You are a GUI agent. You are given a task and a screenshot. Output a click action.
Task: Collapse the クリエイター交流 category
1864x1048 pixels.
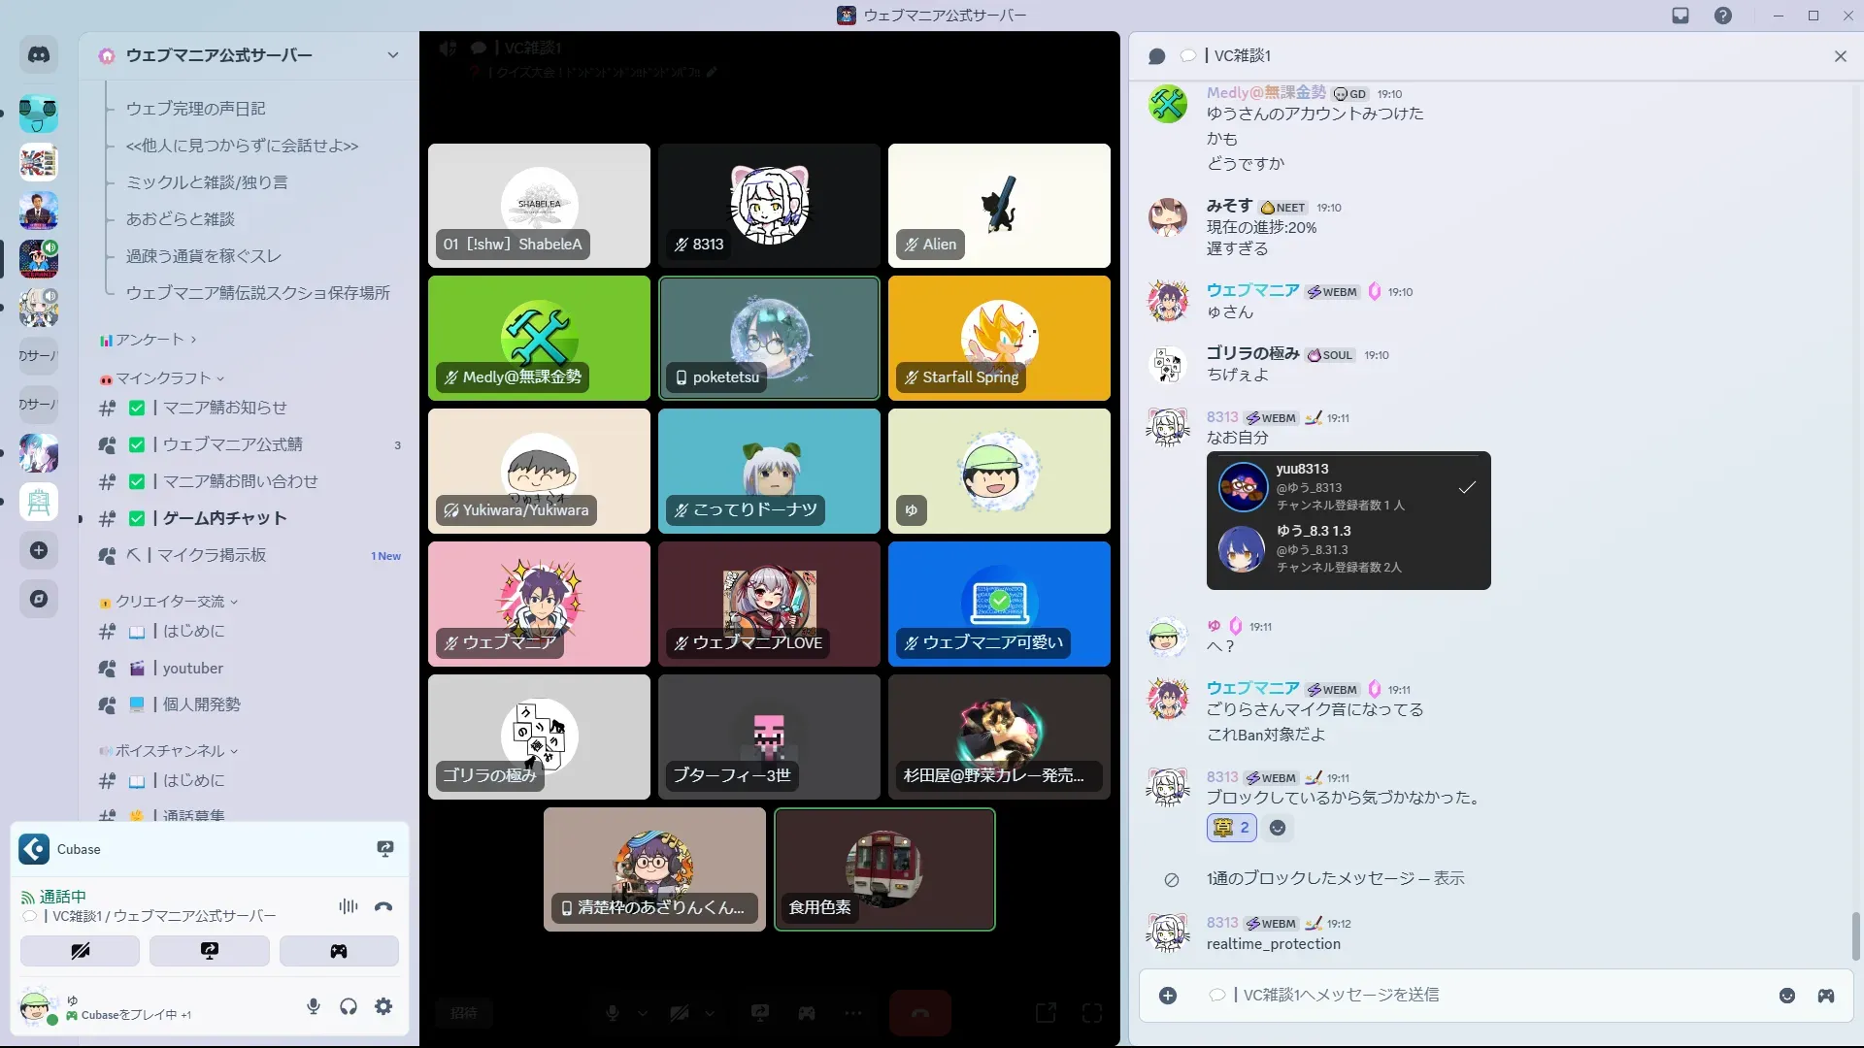coord(170,602)
